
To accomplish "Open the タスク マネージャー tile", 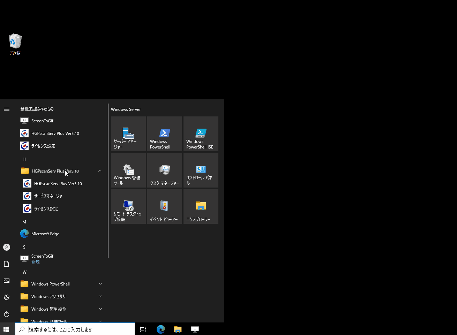I will tap(165, 170).
